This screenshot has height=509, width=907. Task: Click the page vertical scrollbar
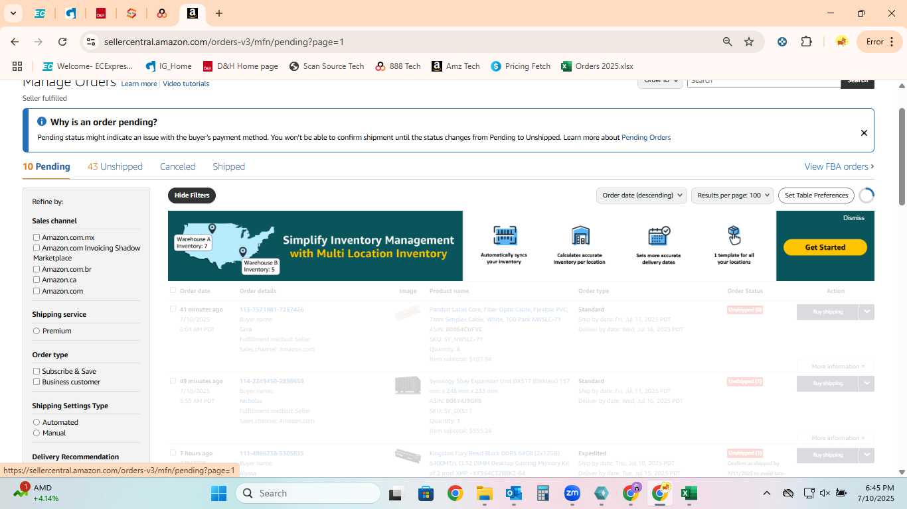(902, 156)
